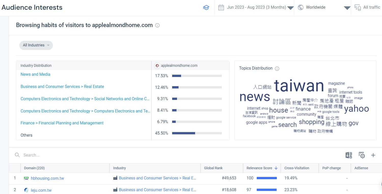
Task: Click Real Estate industry link in leju.com.tw row
Action: 157,190
